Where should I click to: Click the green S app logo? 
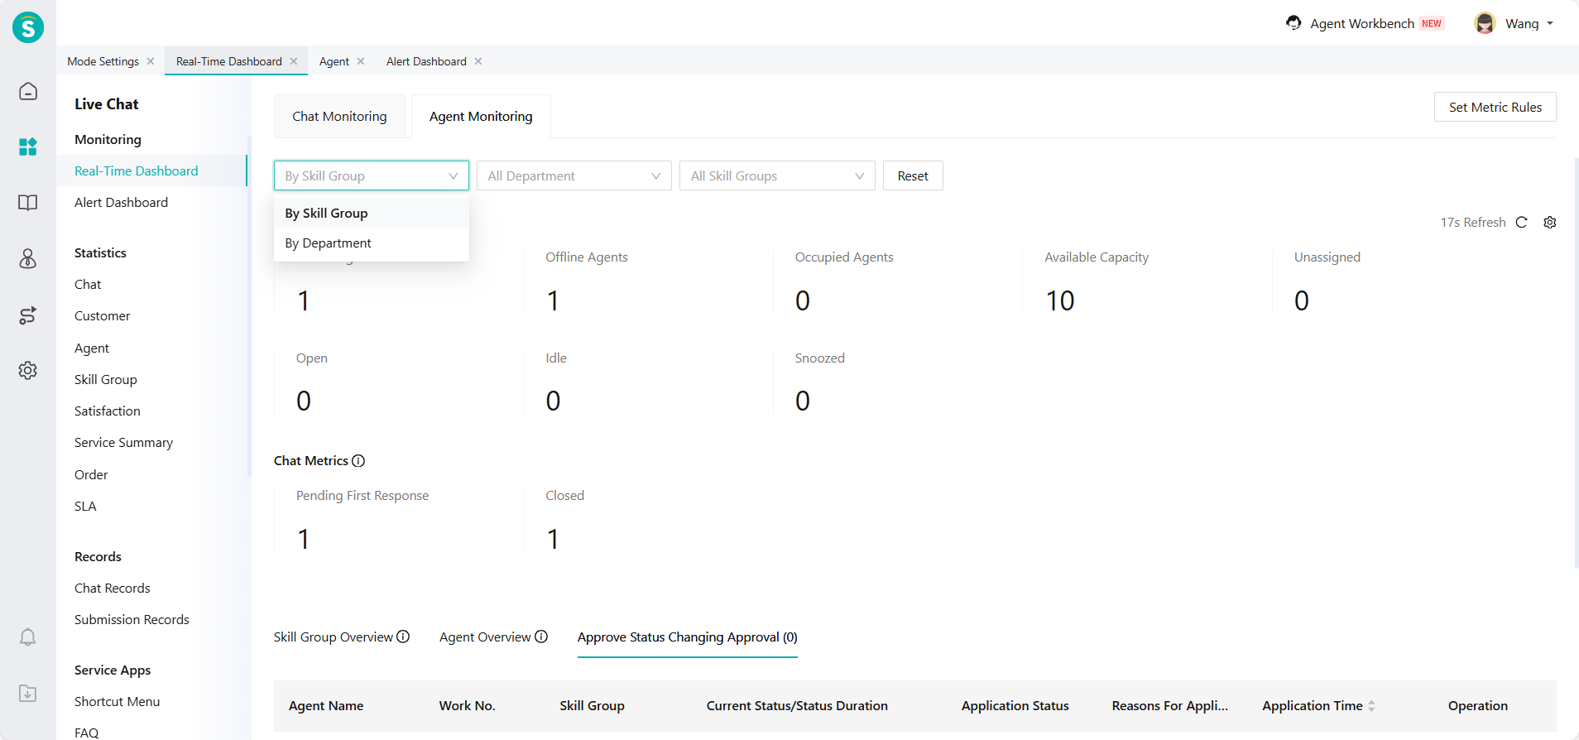[28, 27]
